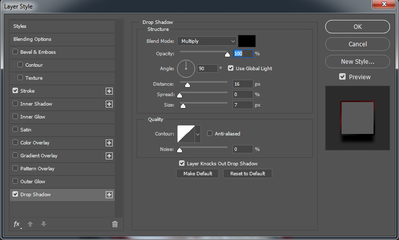Image resolution: width=399 pixels, height=240 pixels.
Task: Select the Drop Shadow row label
Action: coord(35,195)
